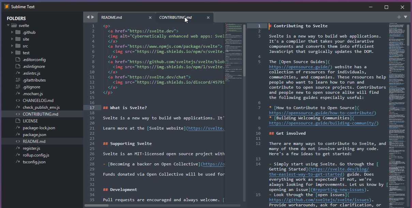Open rollup.config.js in the sidebar
Image resolution: width=412 pixels, height=208 pixels.
point(36,155)
